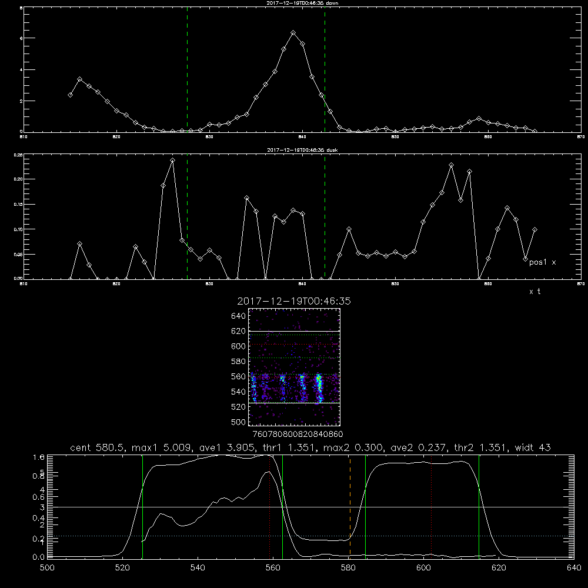Click the bottom plot y-axis label 0.0
The width and height of the screenshot is (588, 588).
pos(39,557)
